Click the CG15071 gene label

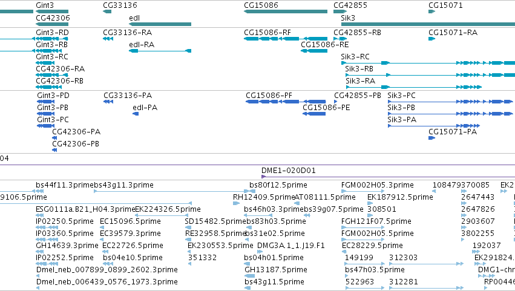pyautogui.click(x=445, y=5)
